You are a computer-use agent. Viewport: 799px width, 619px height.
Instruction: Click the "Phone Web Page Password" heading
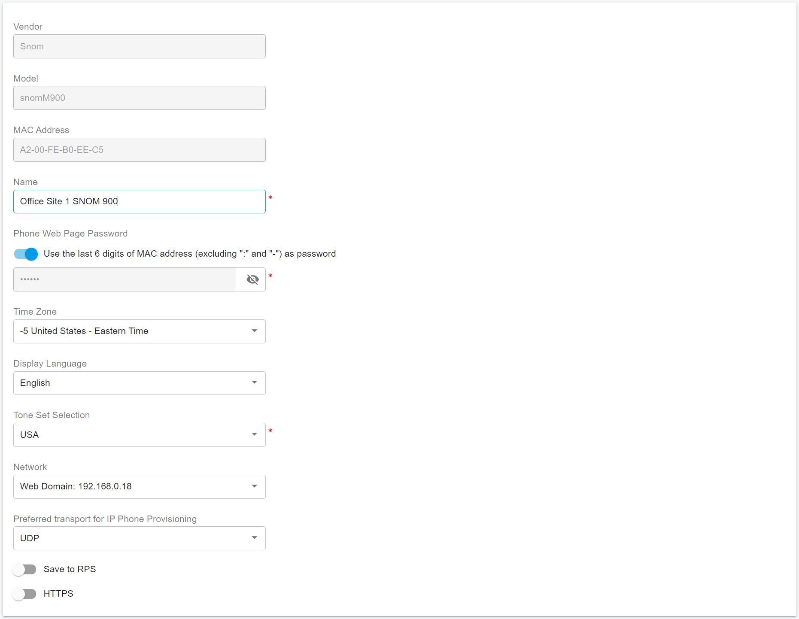tap(70, 234)
